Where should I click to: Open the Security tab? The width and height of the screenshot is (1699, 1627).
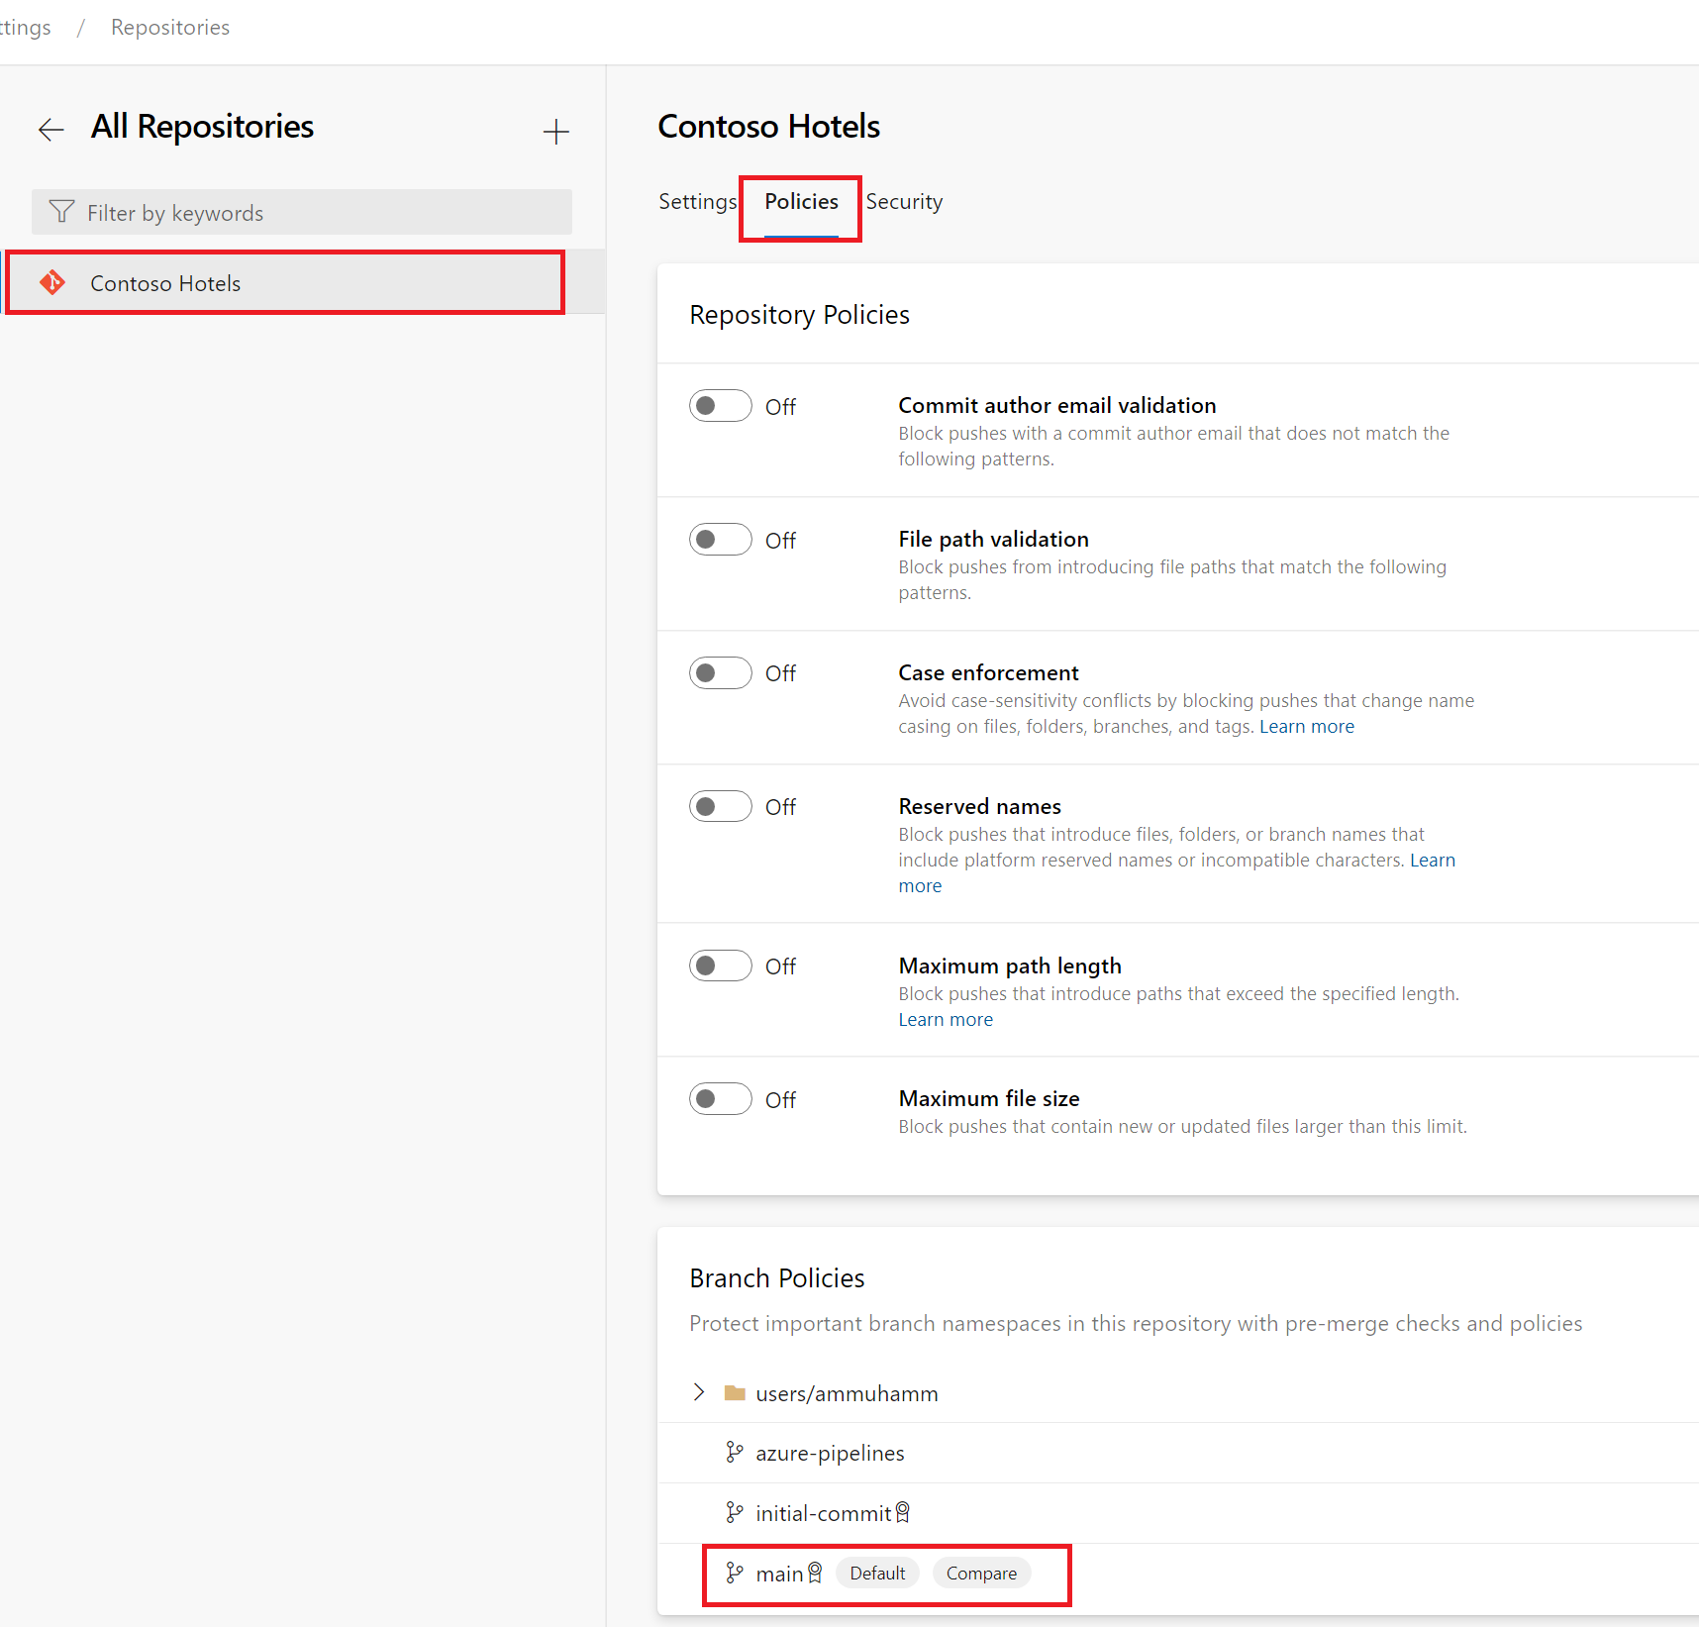click(904, 202)
